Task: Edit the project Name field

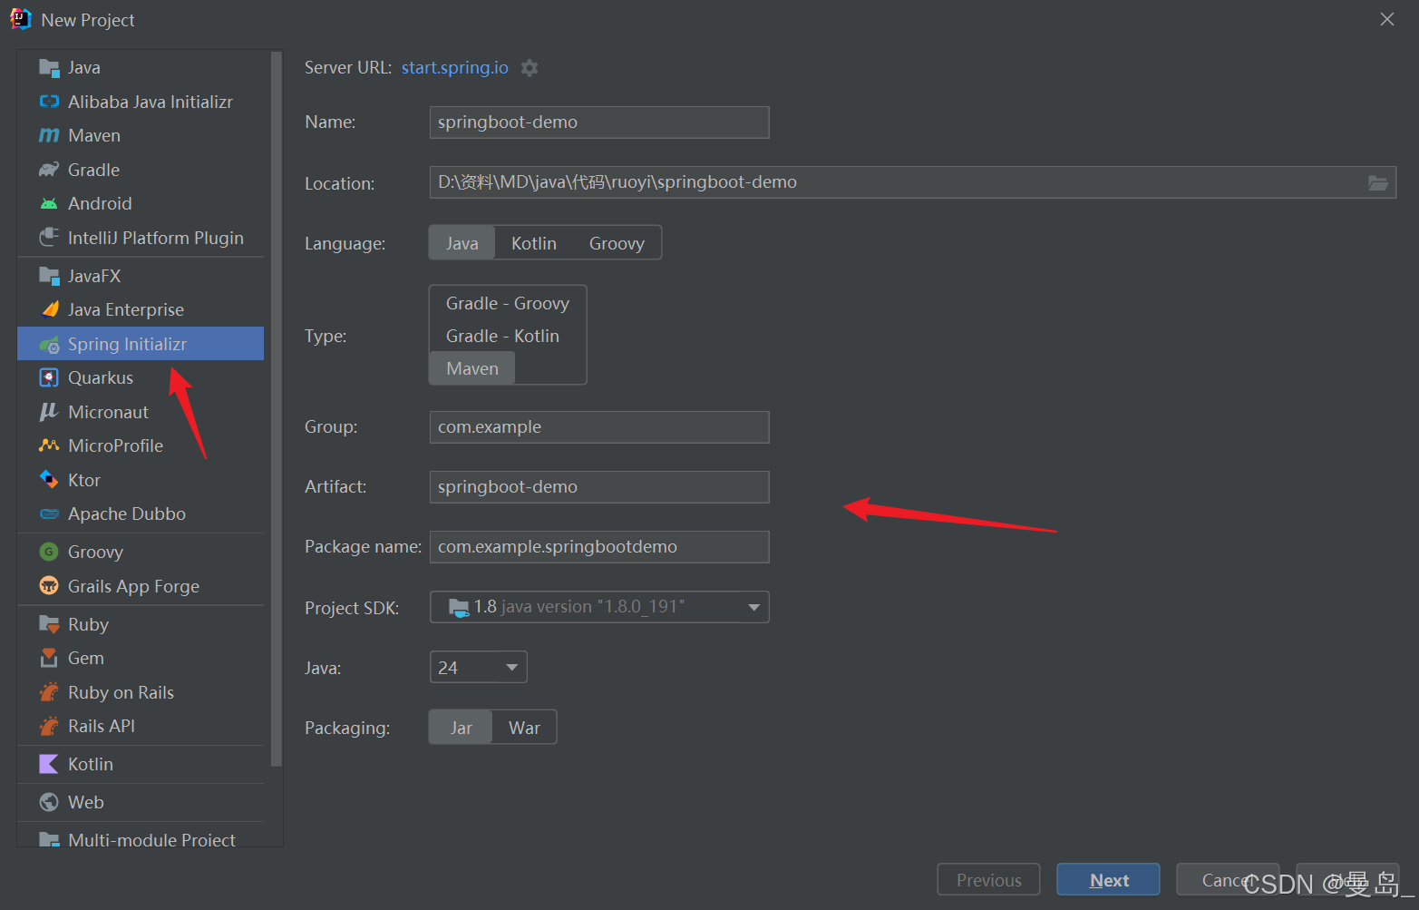Action: coord(599,122)
